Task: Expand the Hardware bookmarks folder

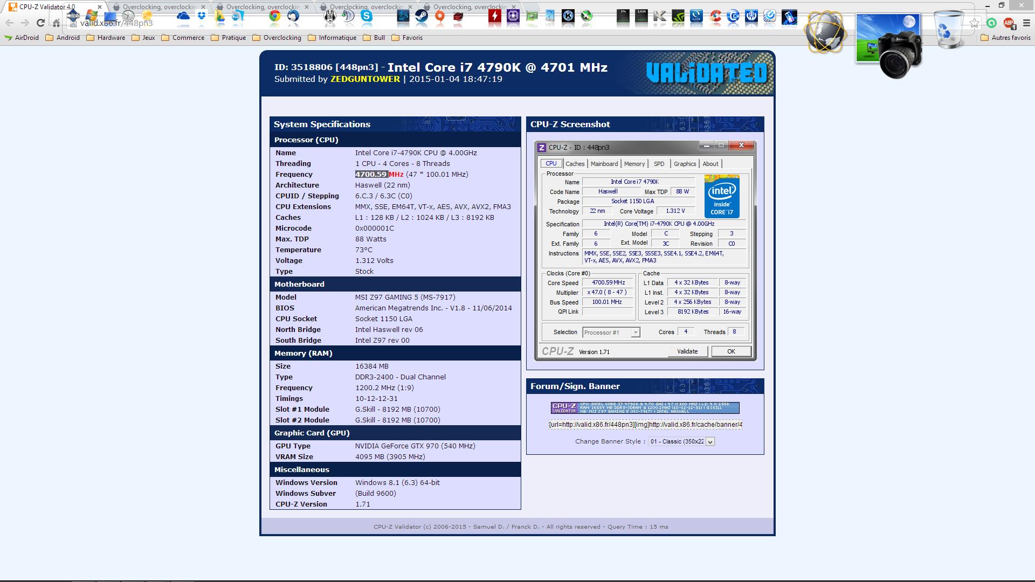Action: click(x=106, y=38)
